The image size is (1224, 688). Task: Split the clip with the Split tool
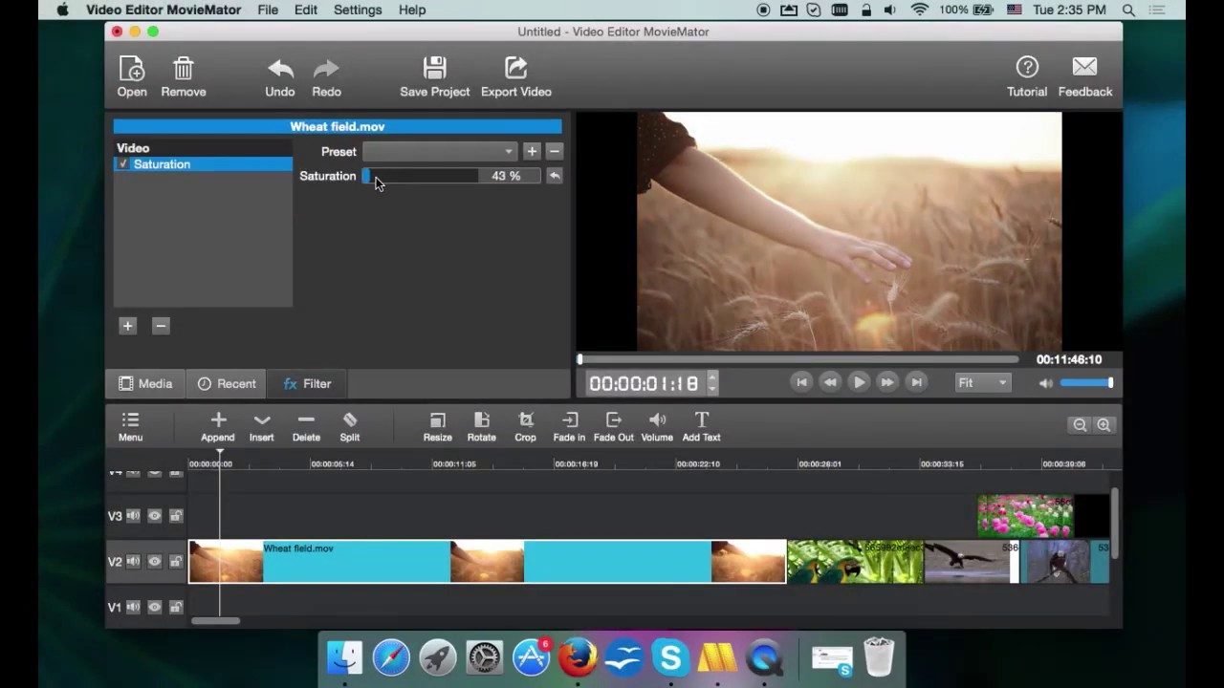tap(349, 425)
